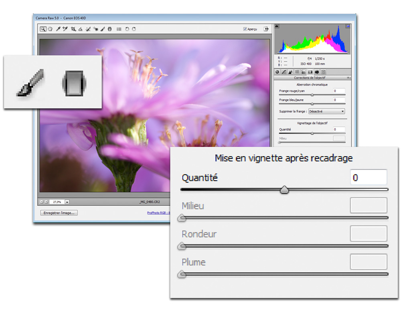Click the RGB histogram graph
Screen dimensions: 401x311
312,39
